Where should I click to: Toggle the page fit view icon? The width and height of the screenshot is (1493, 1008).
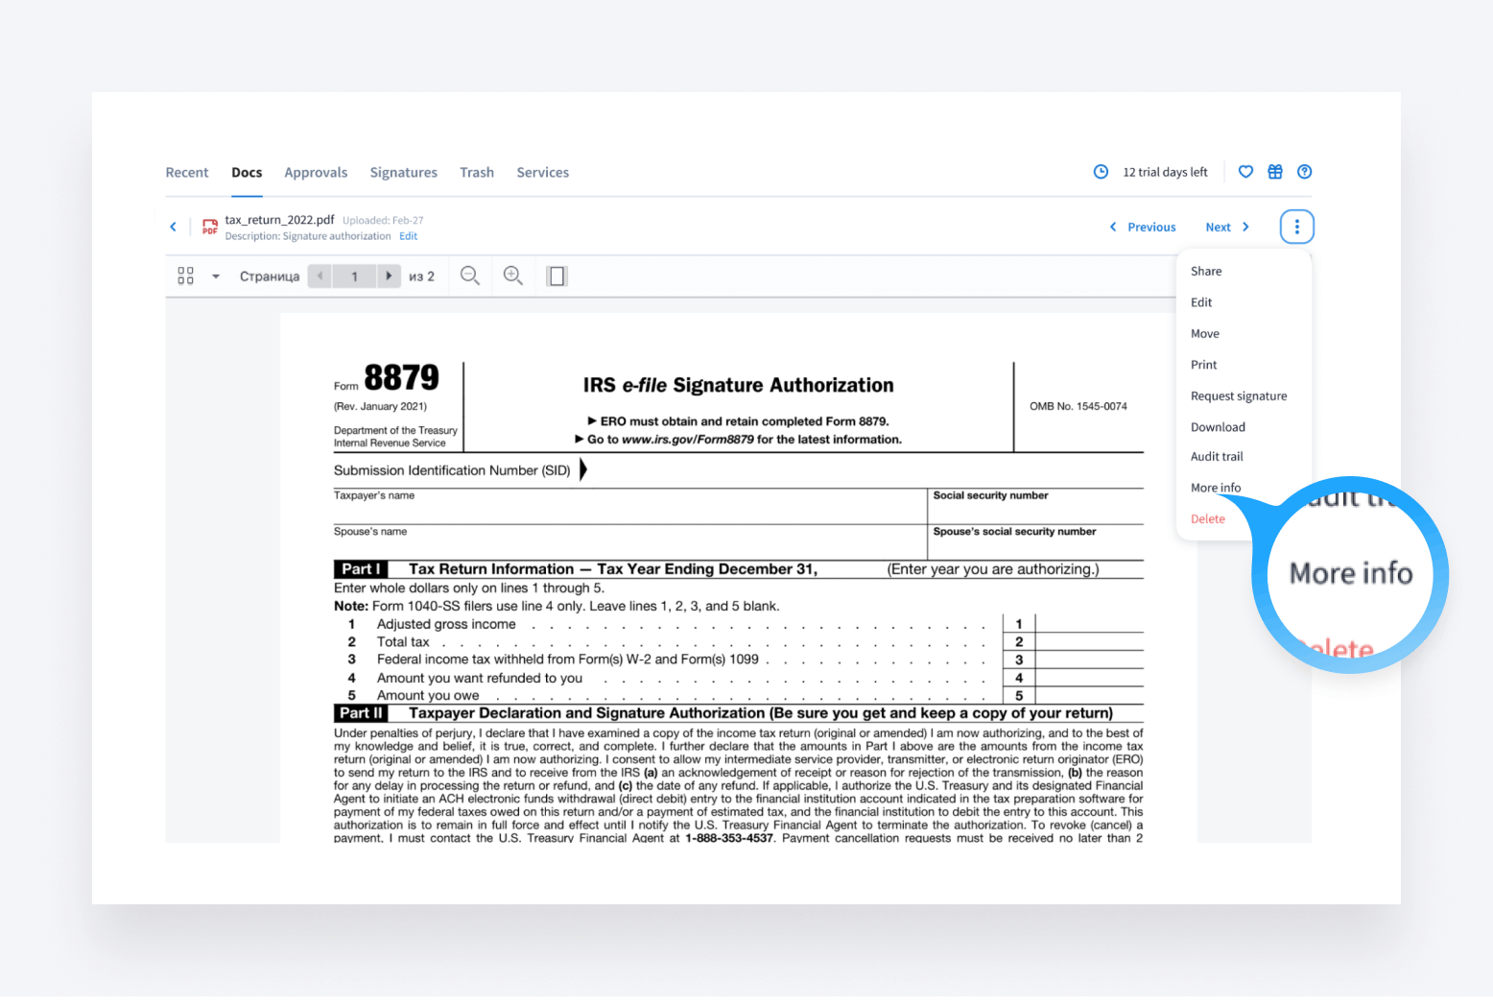(x=557, y=276)
